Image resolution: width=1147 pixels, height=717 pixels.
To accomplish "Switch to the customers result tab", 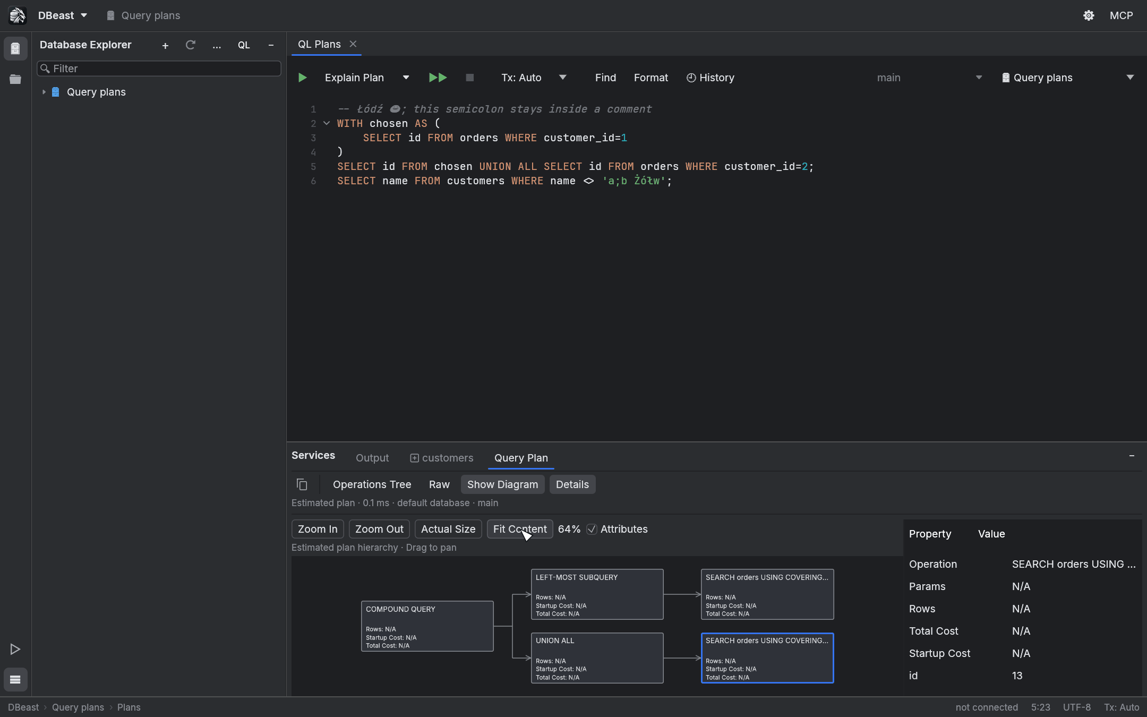I will (442, 458).
